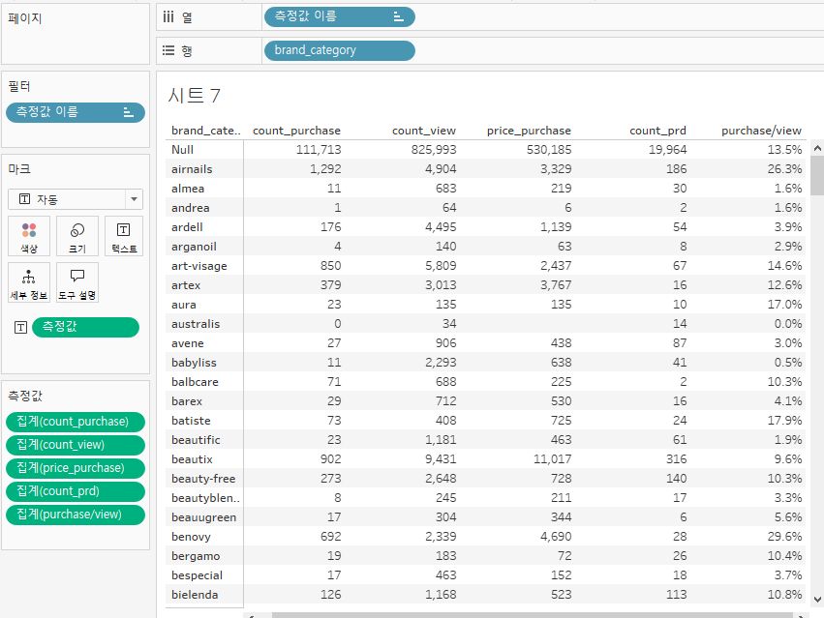824x618 pixels.
Task: Select the 집계(price_purchase) measure pill
Action: [x=76, y=468]
